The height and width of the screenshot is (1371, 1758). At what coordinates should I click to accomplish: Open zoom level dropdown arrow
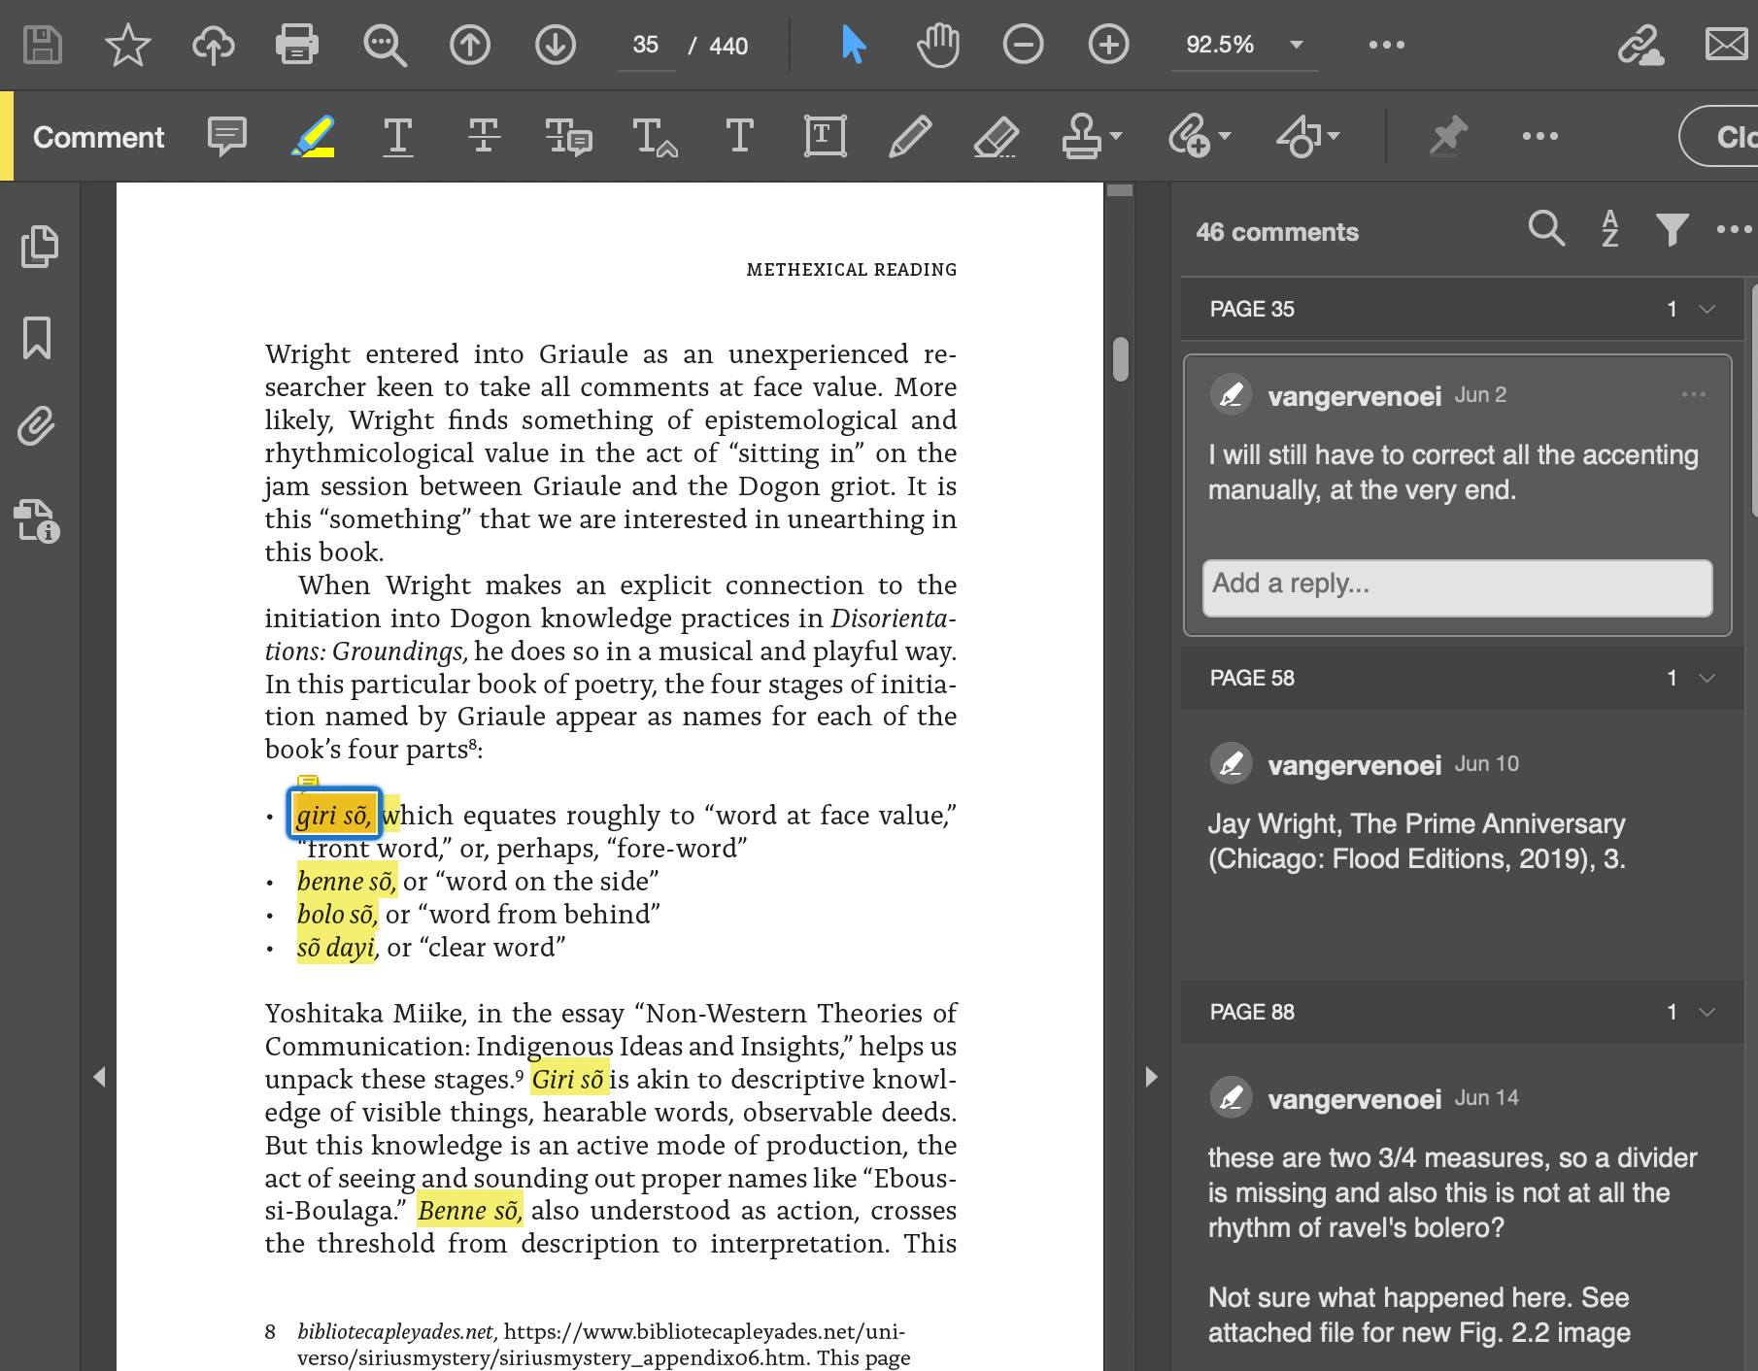[x=1296, y=45]
